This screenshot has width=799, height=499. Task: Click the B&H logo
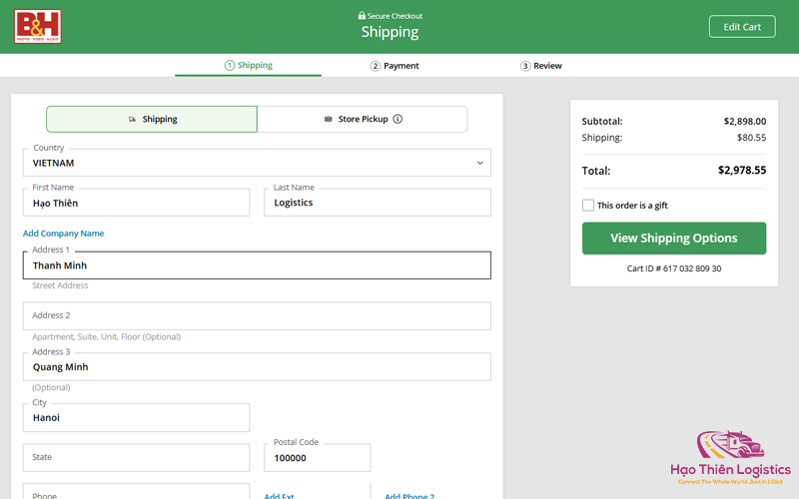point(38,27)
